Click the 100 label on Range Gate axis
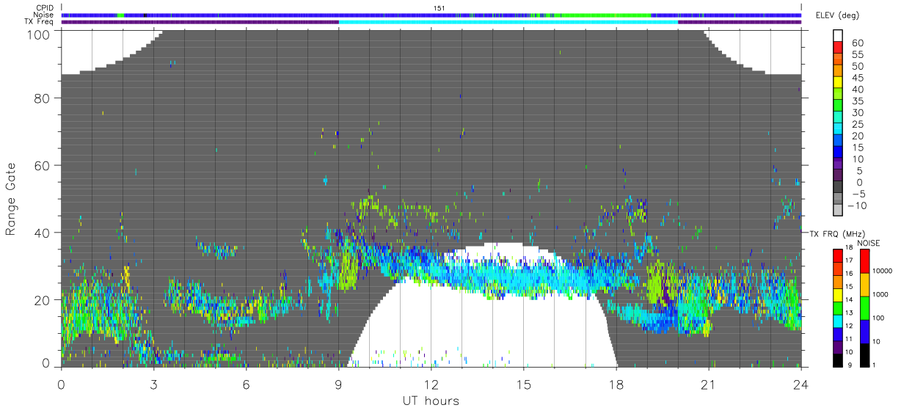901x416 pixels. [x=38, y=34]
